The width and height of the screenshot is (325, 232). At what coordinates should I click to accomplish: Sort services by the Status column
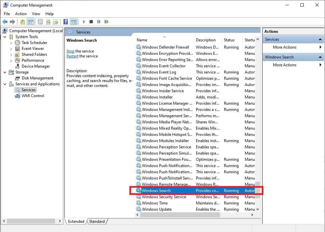[x=232, y=40]
